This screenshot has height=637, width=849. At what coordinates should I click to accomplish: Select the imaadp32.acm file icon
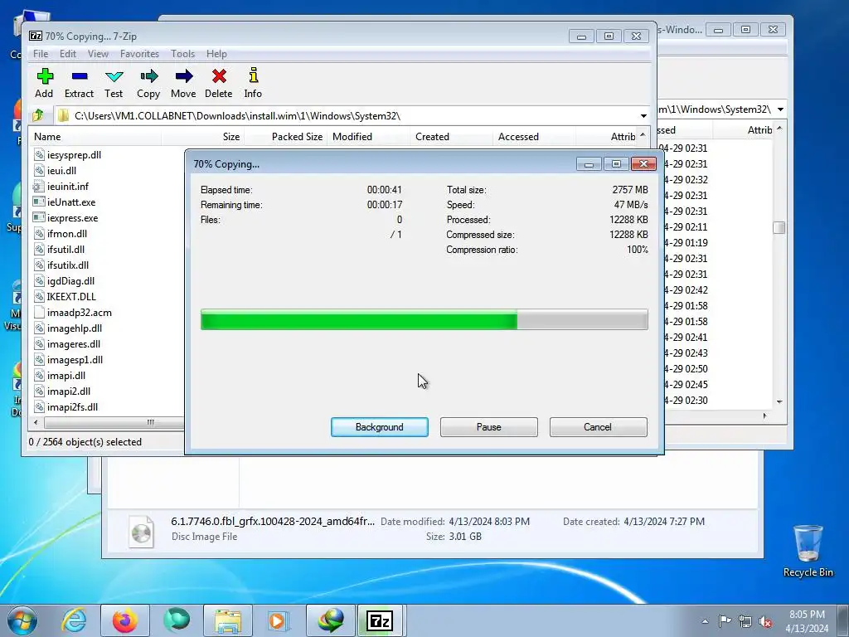(x=39, y=313)
